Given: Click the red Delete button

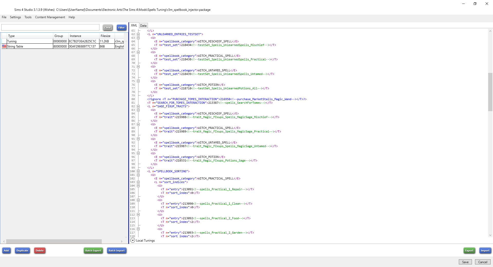Looking at the screenshot, I should 40,251.
